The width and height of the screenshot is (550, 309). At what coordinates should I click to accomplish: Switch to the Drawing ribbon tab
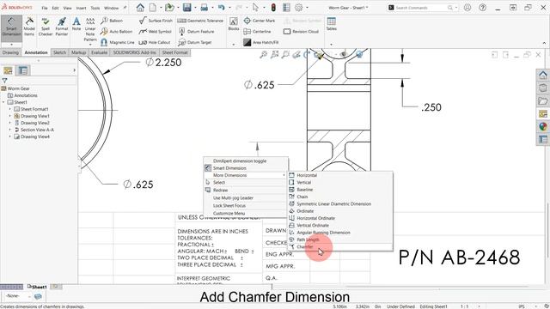point(10,52)
